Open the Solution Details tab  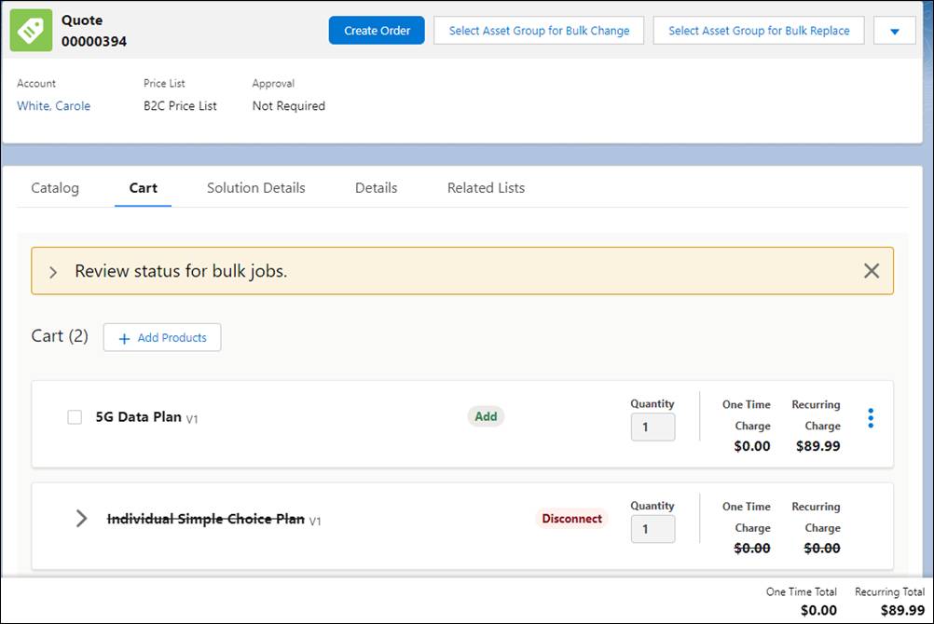point(255,188)
